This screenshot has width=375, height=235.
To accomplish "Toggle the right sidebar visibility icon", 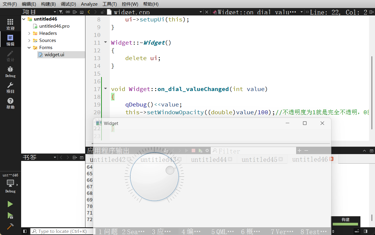I will 365,231.
